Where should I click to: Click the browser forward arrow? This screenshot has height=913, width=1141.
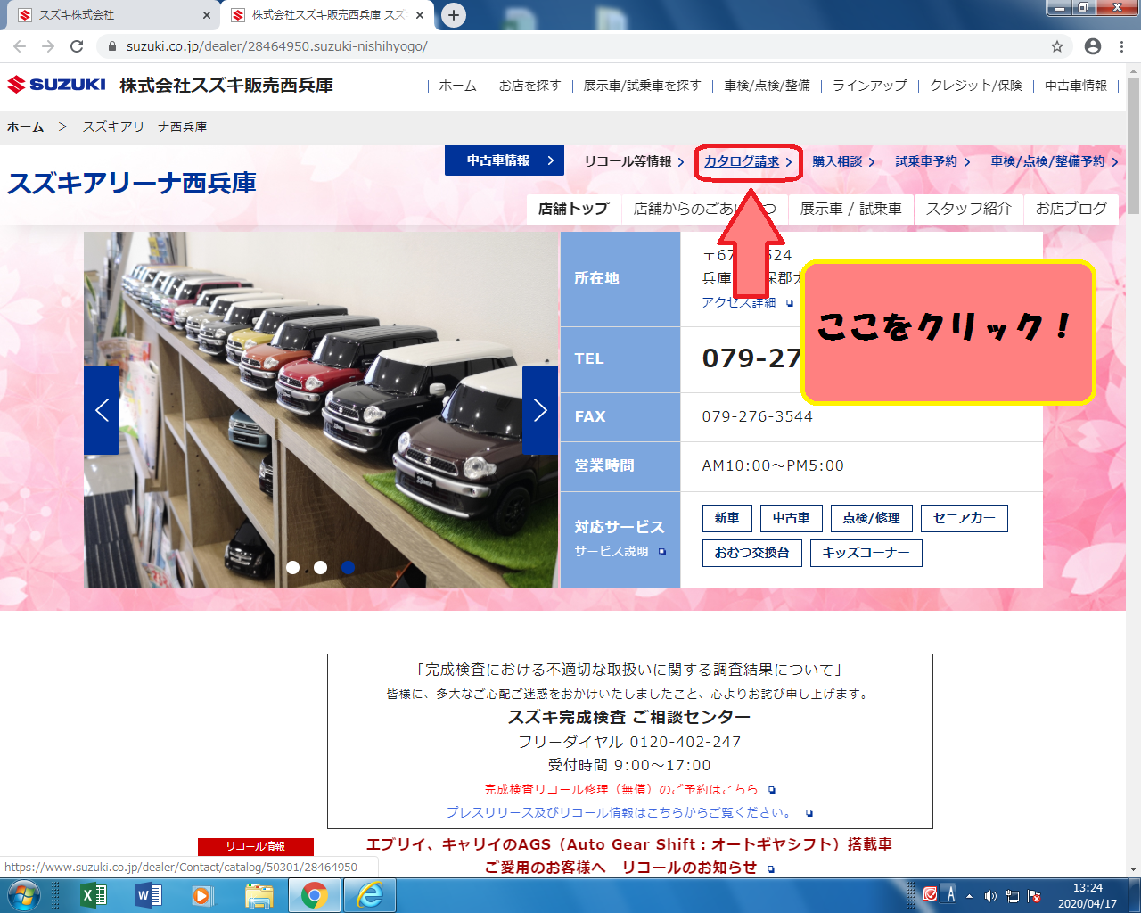48,46
